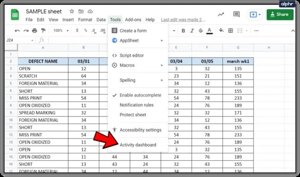Image resolution: width=300 pixels, height=177 pixels.
Task: Open the Data menu
Action: [101, 20]
